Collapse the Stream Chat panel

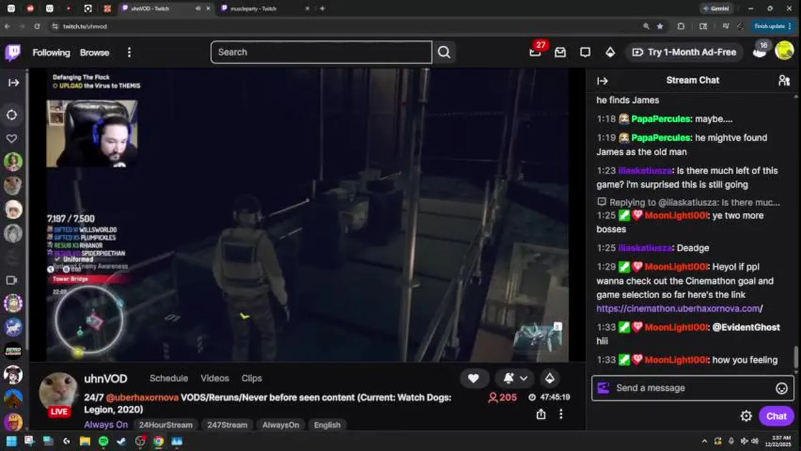point(602,80)
